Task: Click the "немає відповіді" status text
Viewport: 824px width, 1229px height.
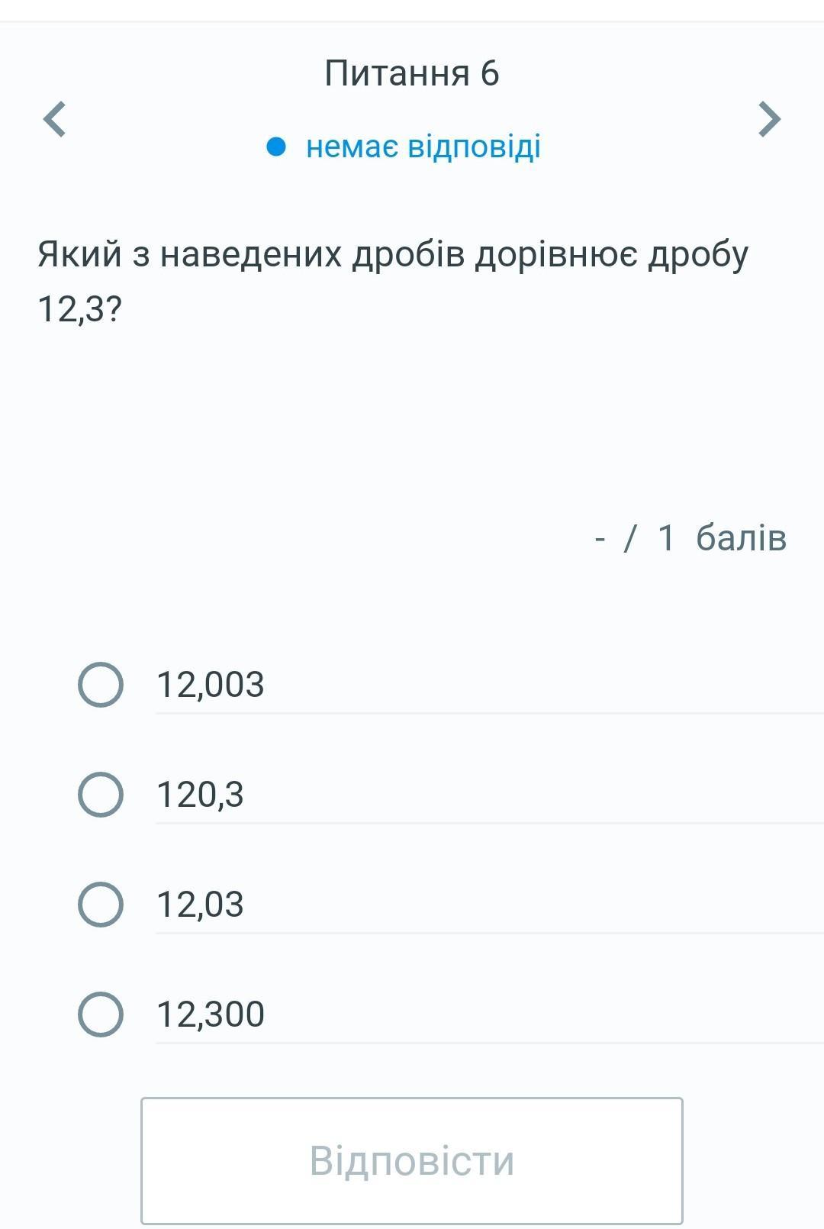Action: (x=423, y=146)
